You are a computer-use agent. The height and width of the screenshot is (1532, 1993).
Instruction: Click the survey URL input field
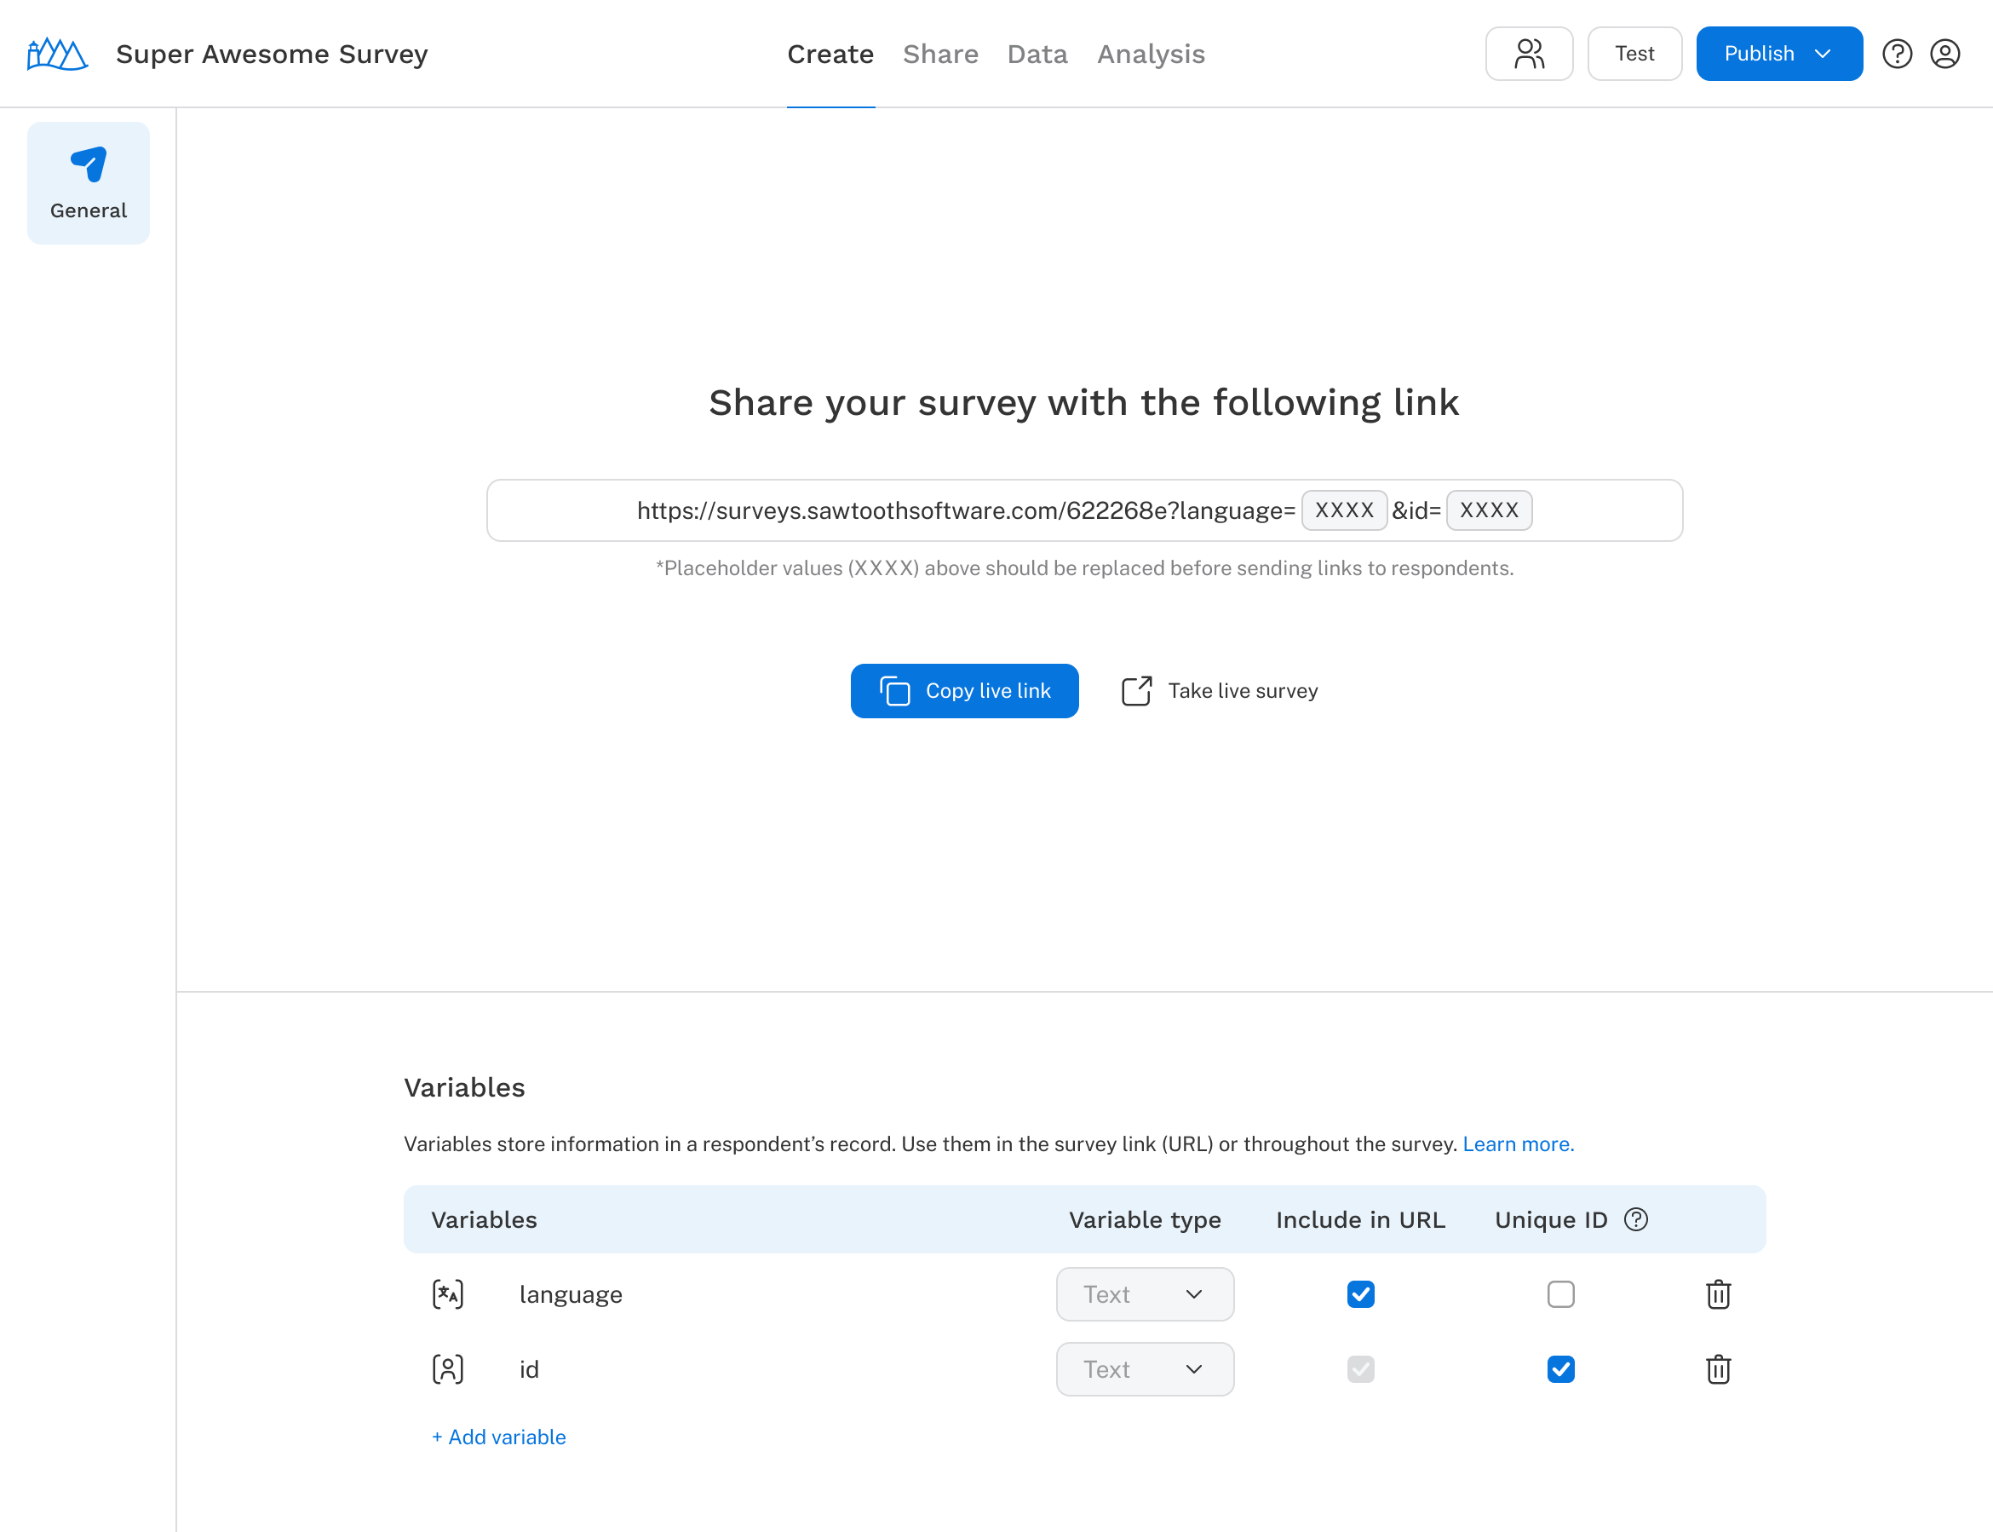tap(1084, 510)
